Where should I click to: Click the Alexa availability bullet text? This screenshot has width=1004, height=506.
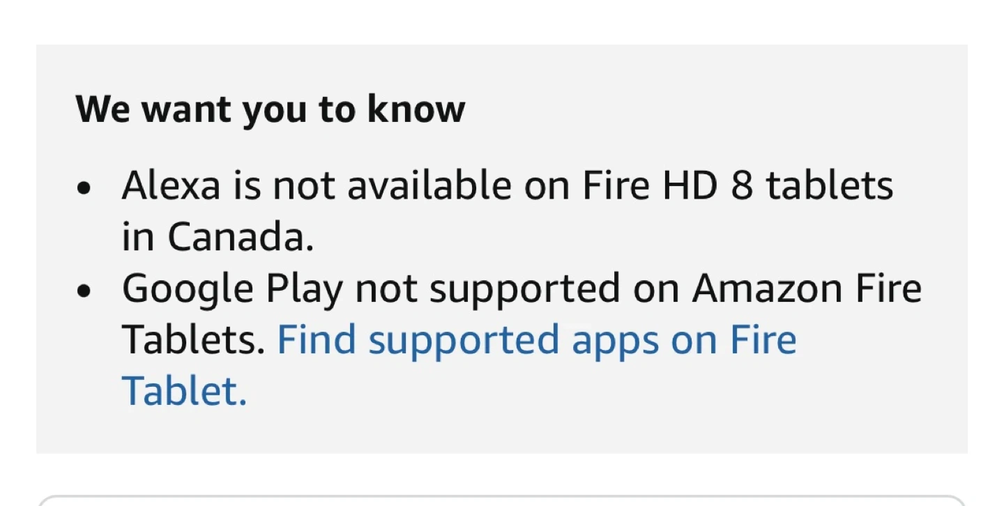click(x=507, y=187)
